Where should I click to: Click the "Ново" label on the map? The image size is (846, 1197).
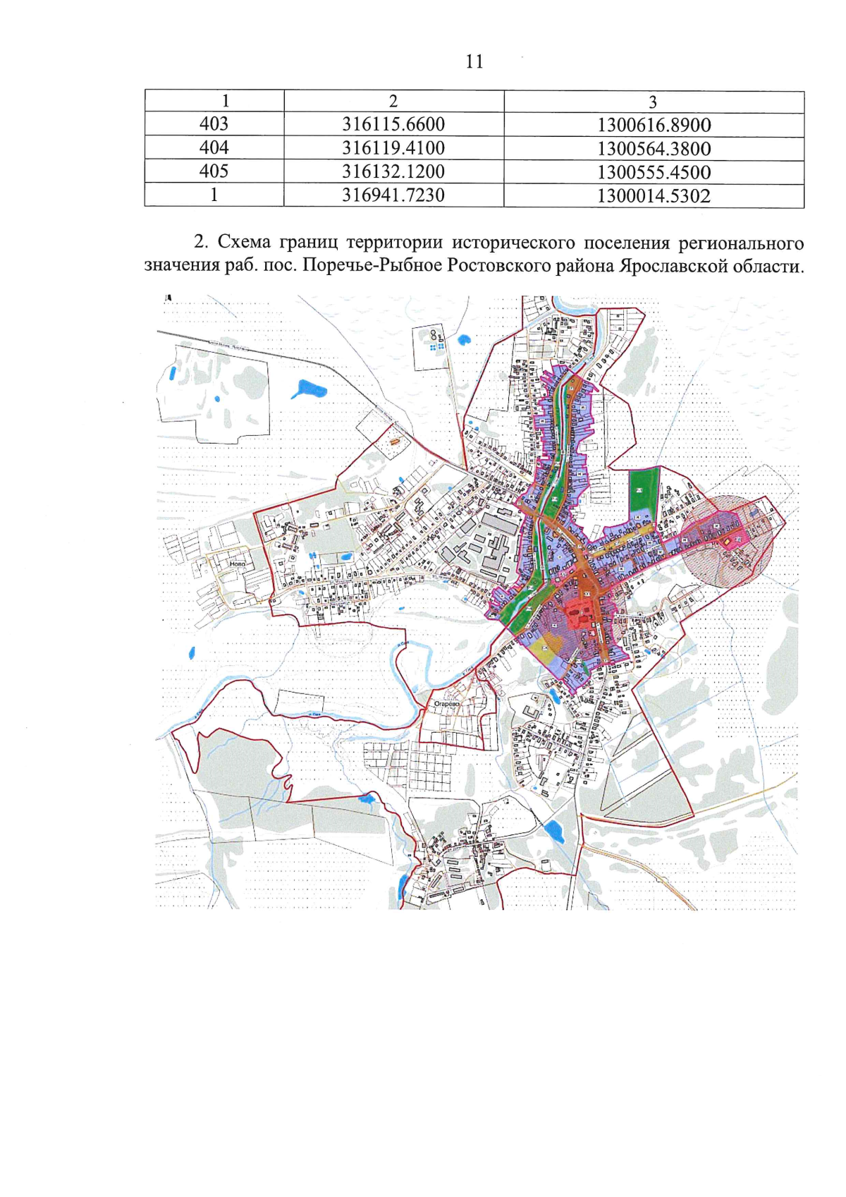coord(237,564)
